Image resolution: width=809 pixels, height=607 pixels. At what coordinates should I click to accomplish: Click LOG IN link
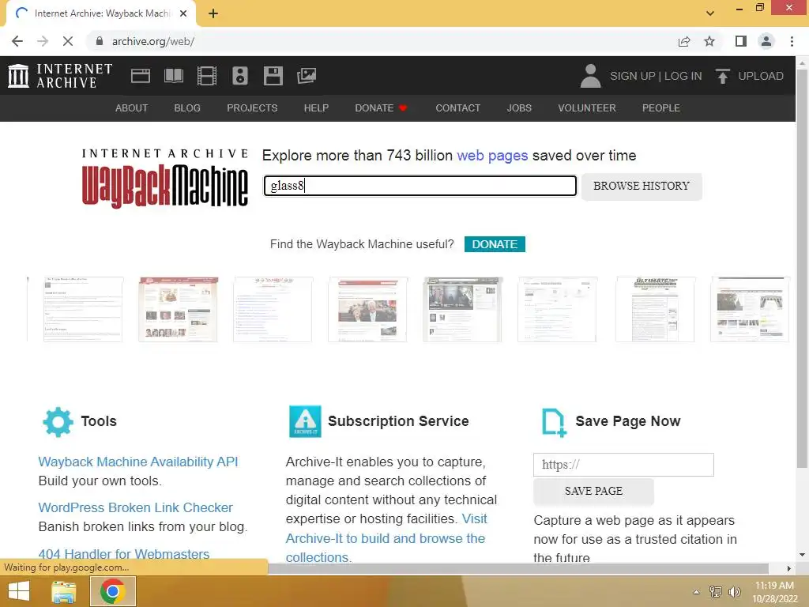pyautogui.click(x=683, y=76)
